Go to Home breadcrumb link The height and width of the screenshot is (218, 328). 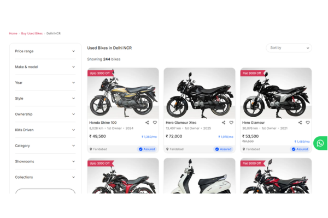pyautogui.click(x=13, y=33)
